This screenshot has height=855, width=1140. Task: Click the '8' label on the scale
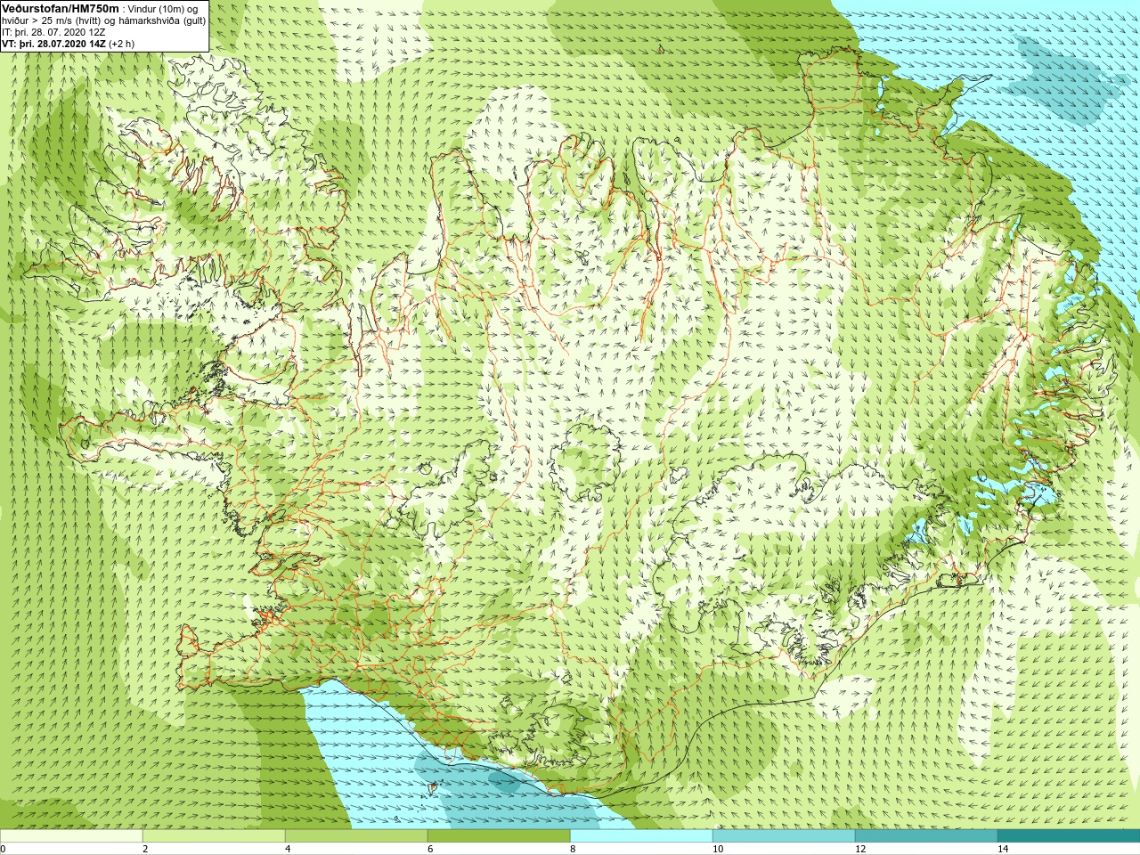tap(573, 849)
